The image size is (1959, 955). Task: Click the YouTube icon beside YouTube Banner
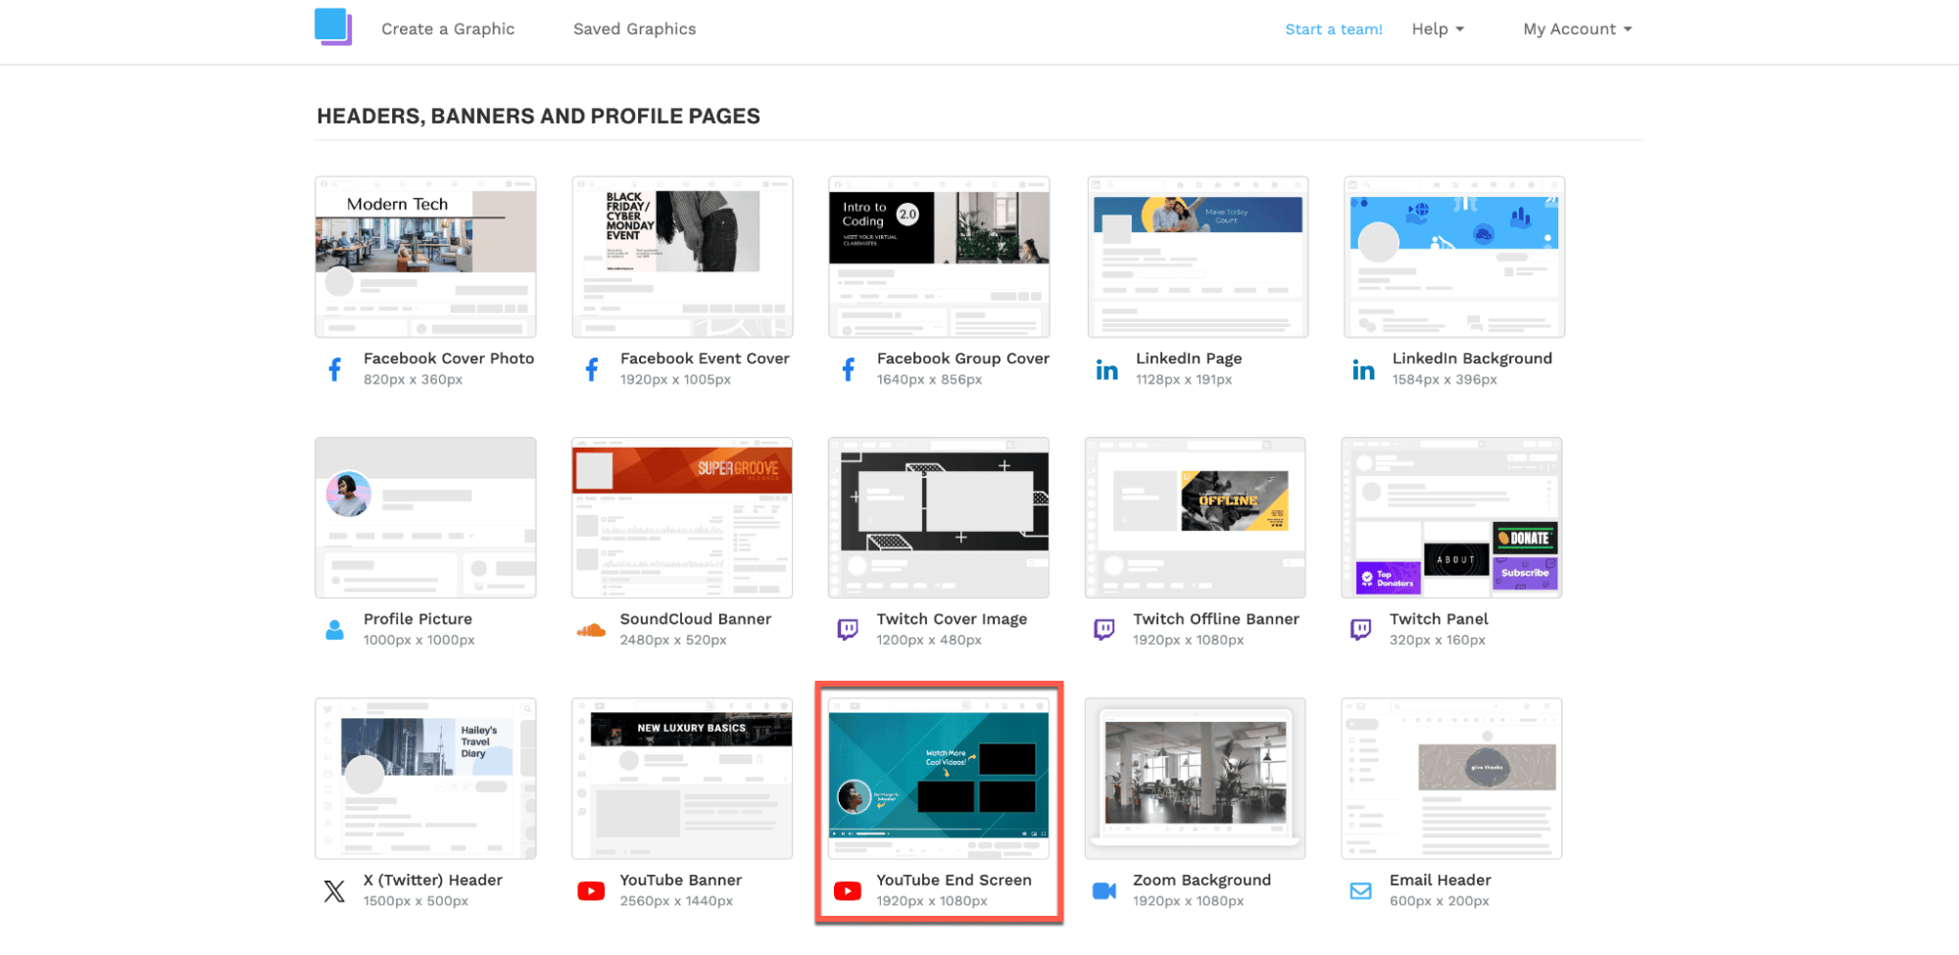tap(591, 891)
